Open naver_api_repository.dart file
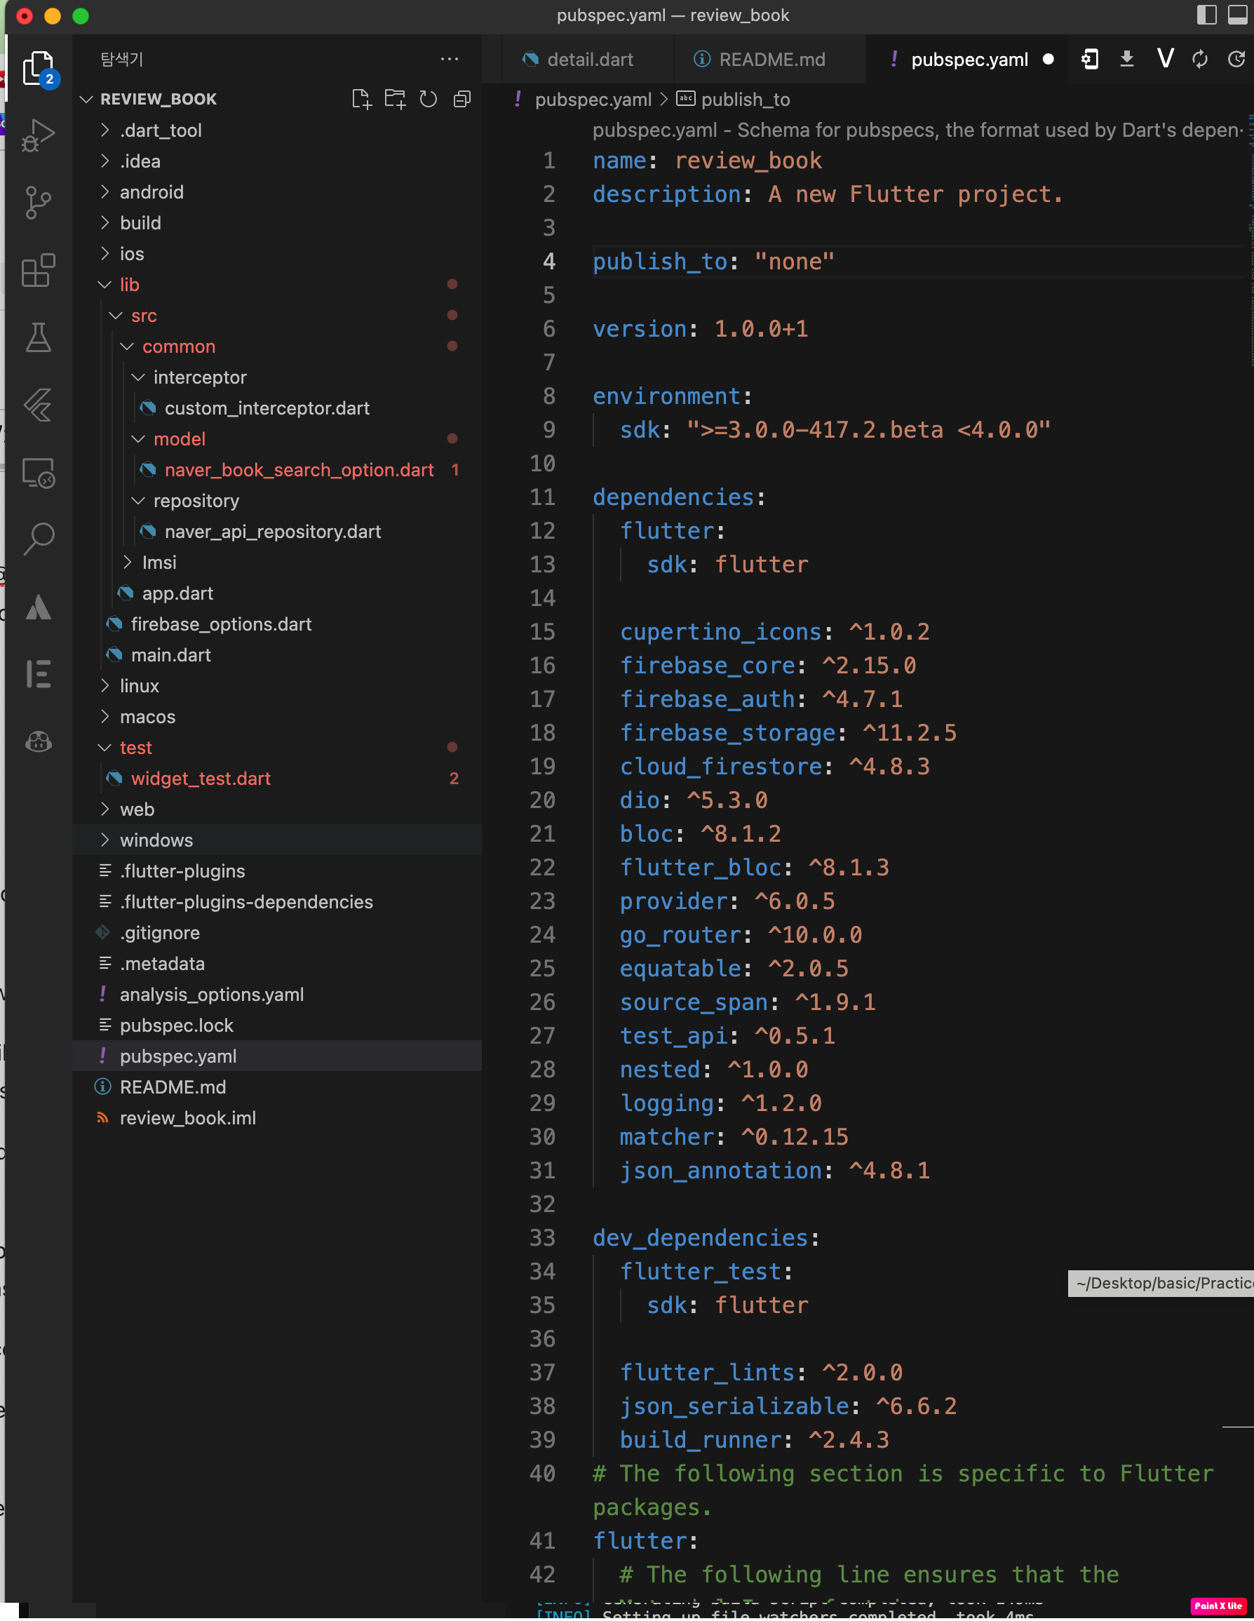 (x=277, y=532)
